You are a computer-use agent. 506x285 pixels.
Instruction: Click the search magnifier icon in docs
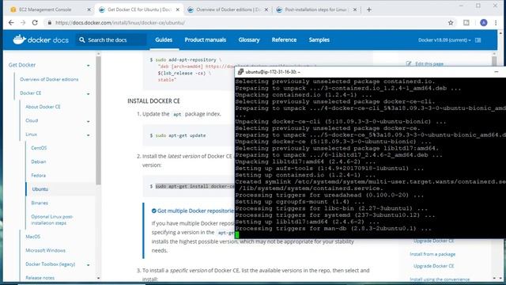pos(82,40)
